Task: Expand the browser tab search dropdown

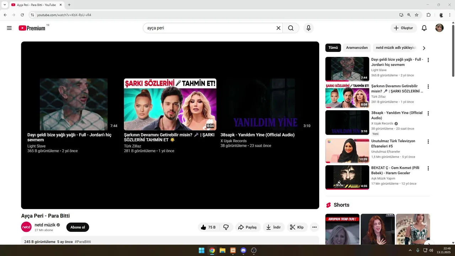Action: pos(5,5)
